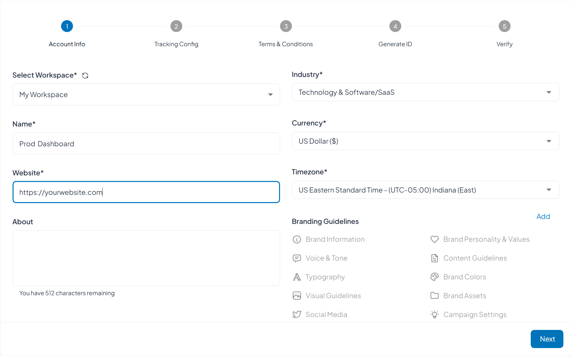Viewport: 571px width, 356px height.
Task: Click the Campaign Settings lightbulb icon
Action: coord(434,315)
